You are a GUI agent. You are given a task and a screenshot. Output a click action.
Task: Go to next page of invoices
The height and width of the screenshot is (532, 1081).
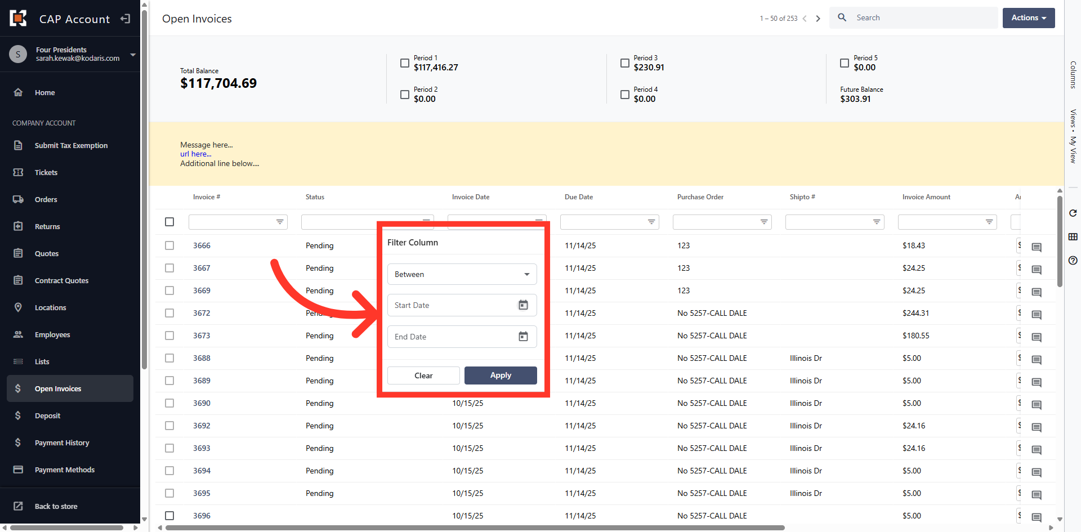click(x=818, y=19)
